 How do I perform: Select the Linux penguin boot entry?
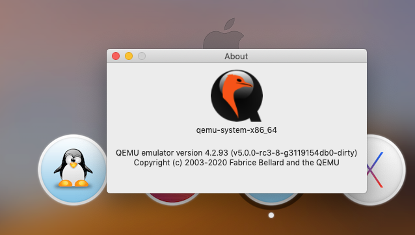[x=73, y=170]
